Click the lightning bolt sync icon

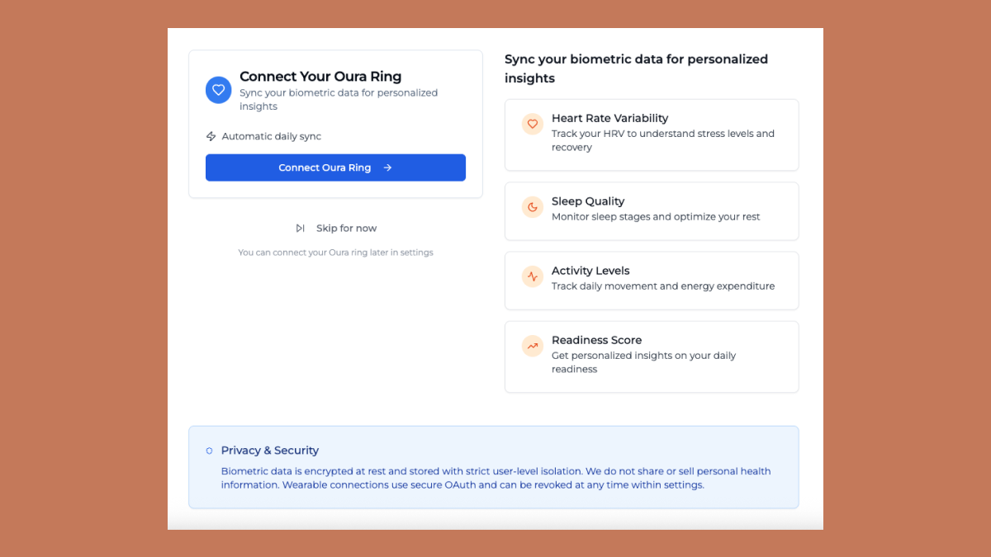tap(211, 136)
